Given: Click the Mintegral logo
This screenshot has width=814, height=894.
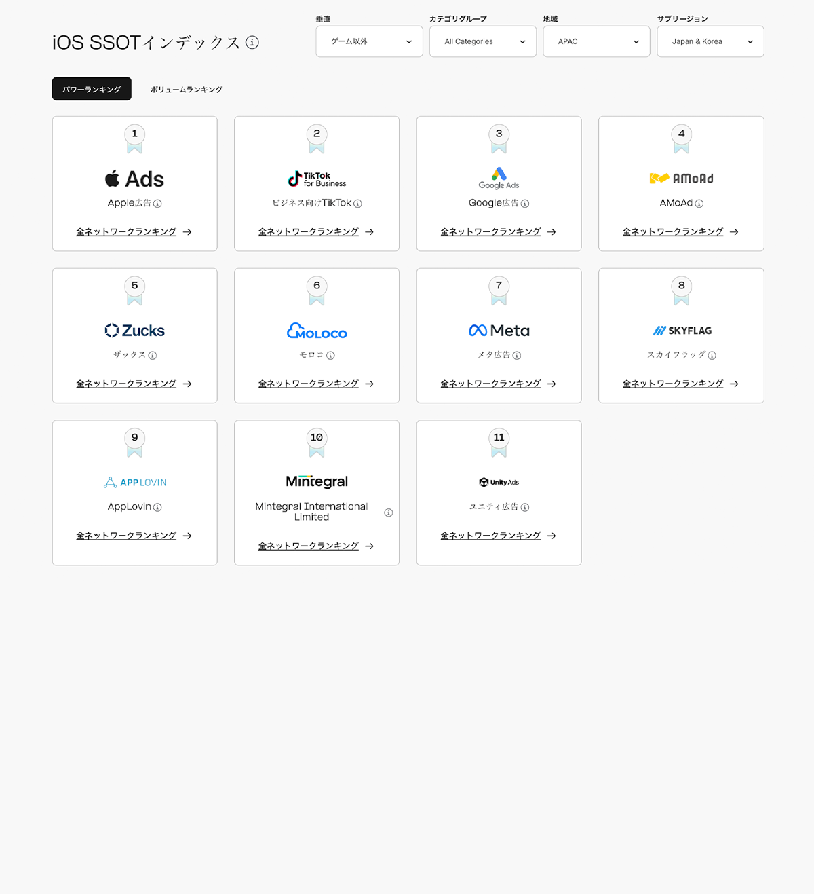Looking at the screenshot, I should pyautogui.click(x=317, y=482).
